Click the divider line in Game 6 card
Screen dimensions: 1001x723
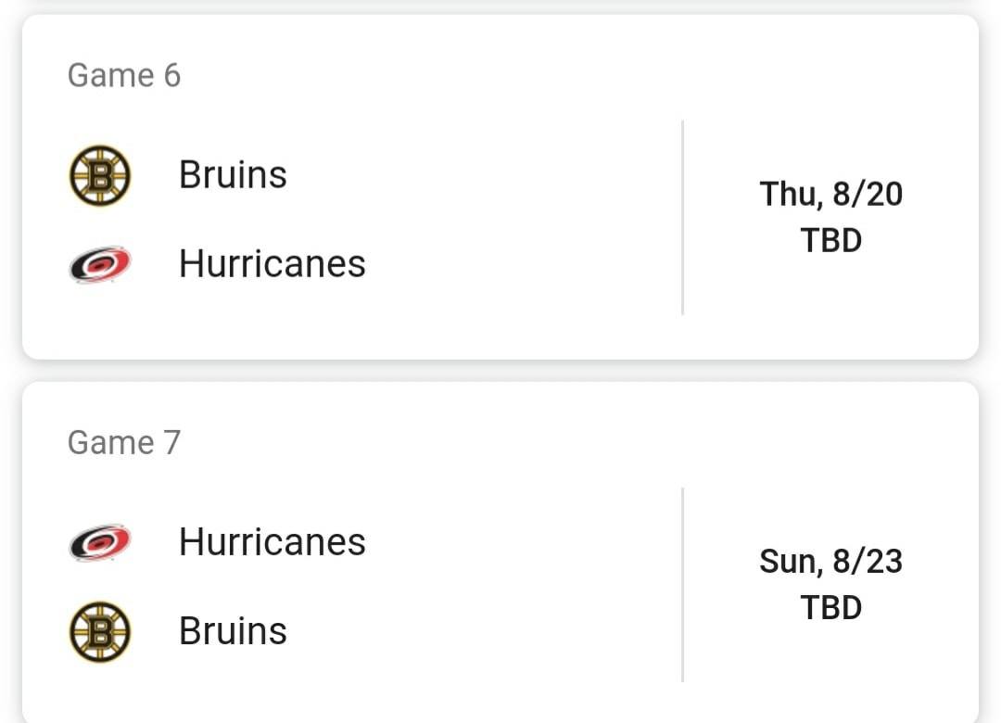tap(682, 217)
